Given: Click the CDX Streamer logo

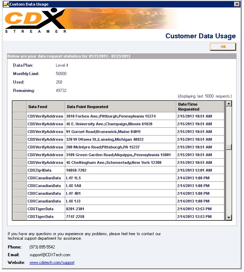Looking at the screenshot, I should (x=35, y=20).
